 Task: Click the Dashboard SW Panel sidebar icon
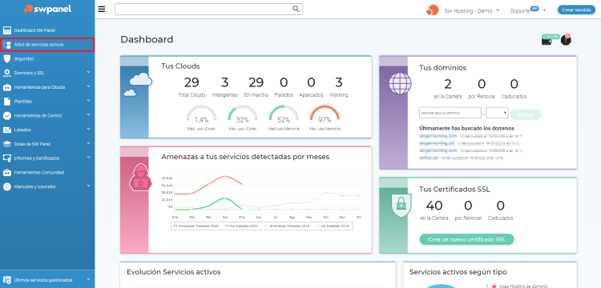click(x=7, y=30)
